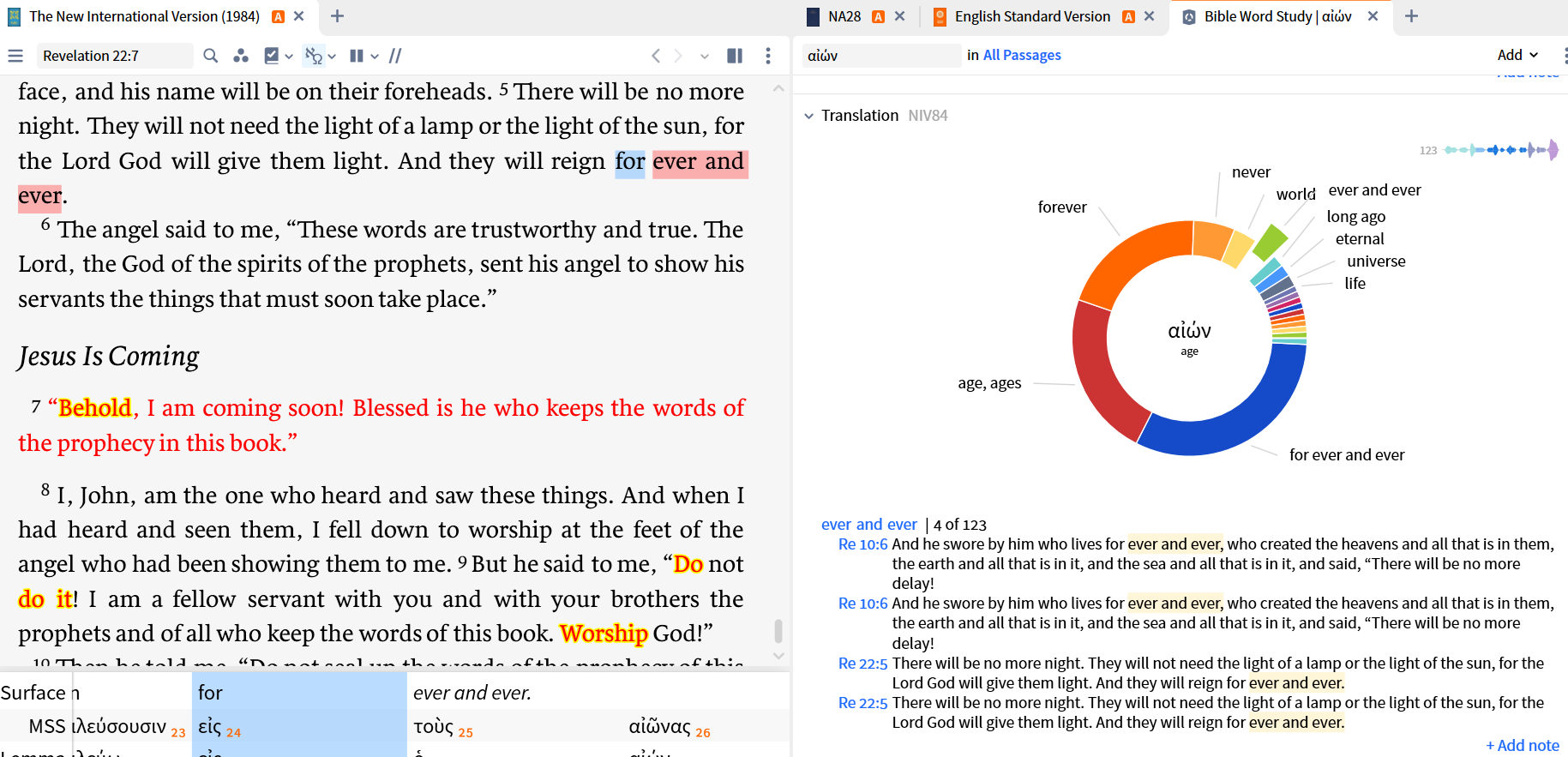Viewport: 1568px width, 757px height.
Task: Toggle the inline interlinear icon
Action: click(314, 56)
